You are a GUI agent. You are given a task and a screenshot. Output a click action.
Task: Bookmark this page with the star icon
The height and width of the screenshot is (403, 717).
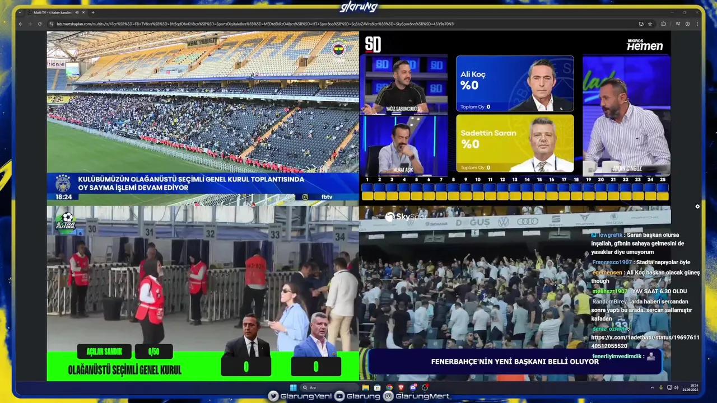tap(650, 24)
